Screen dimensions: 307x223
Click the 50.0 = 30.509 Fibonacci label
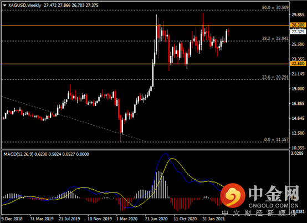pos(275,7)
